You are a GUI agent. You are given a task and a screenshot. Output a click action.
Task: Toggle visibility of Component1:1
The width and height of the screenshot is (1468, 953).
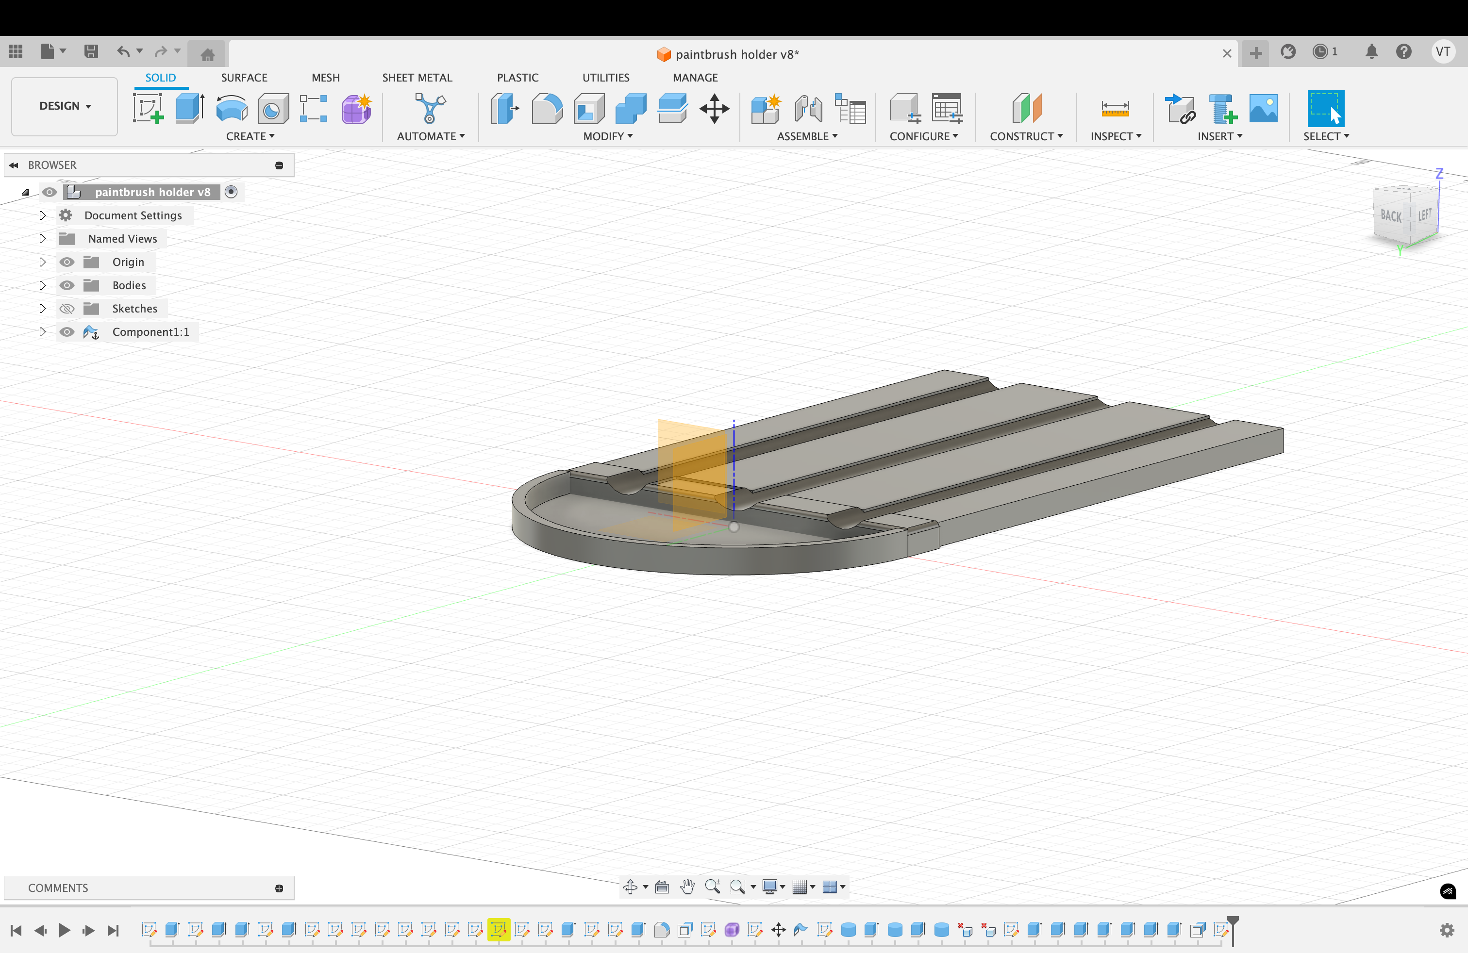(x=67, y=332)
